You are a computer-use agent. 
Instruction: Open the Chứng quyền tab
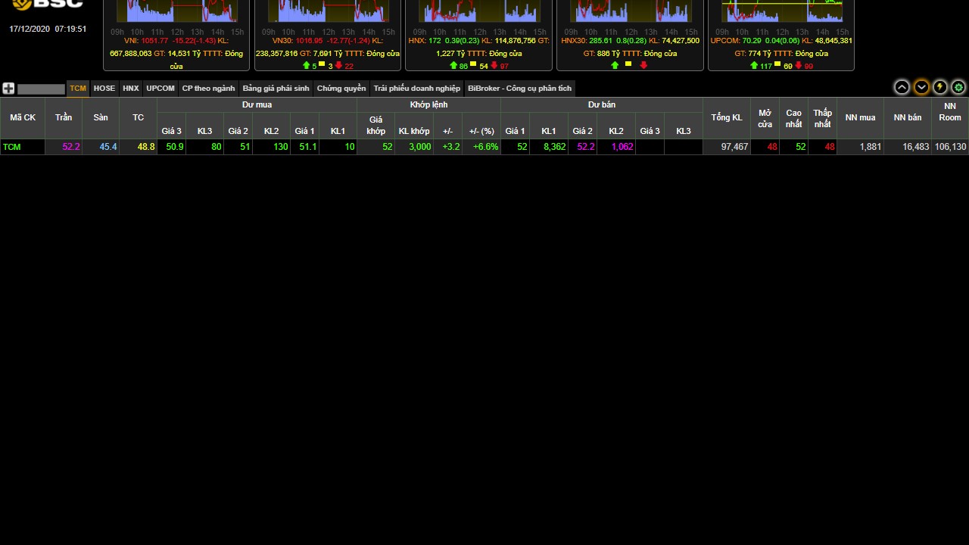click(x=341, y=89)
